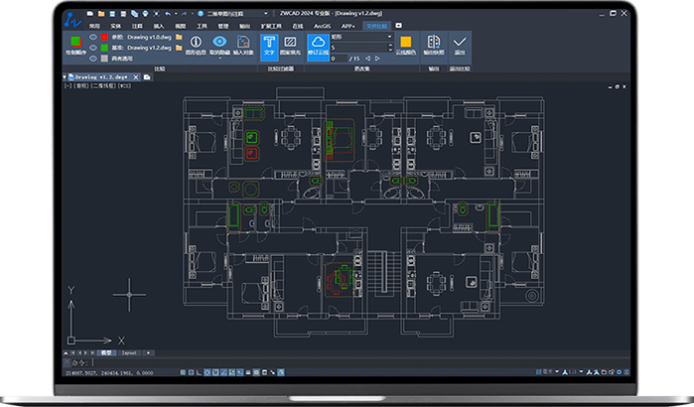Click the cloud margin value field showing 5
The image size is (694, 407).
pos(359,48)
